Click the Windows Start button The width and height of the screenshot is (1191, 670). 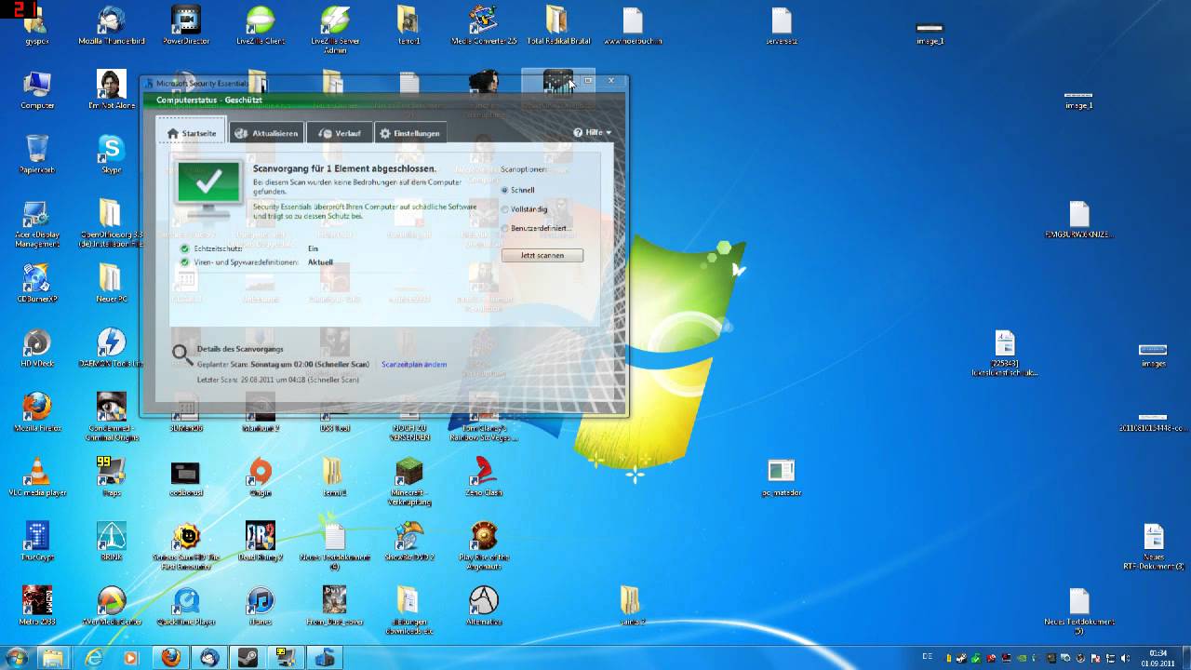click(x=17, y=658)
